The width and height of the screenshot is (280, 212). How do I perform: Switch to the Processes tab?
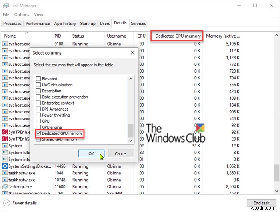coord(12,23)
